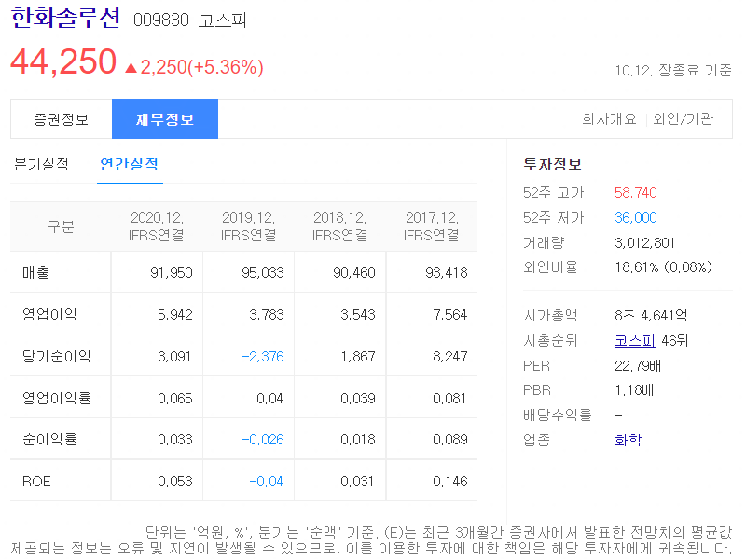
Task: Select the 재무정보 tab
Action: click(165, 119)
